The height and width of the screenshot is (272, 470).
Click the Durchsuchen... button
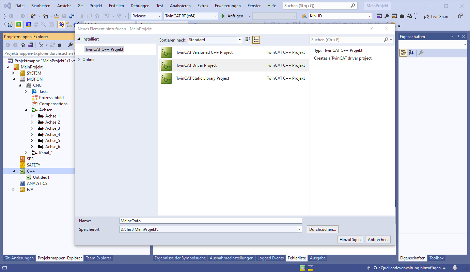pyautogui.click(x=323, y=229)
